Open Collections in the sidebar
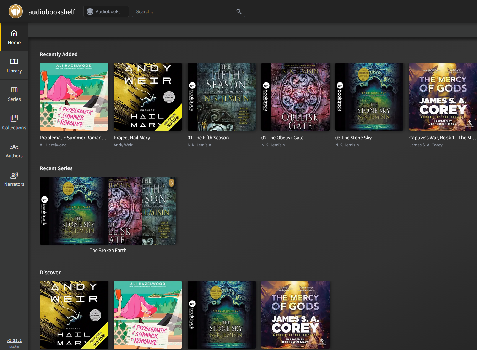 tap(14, 122)
